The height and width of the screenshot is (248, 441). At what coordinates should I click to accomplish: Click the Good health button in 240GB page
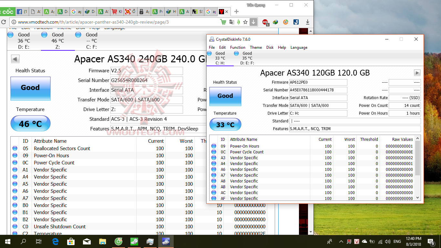pos(30,88)
